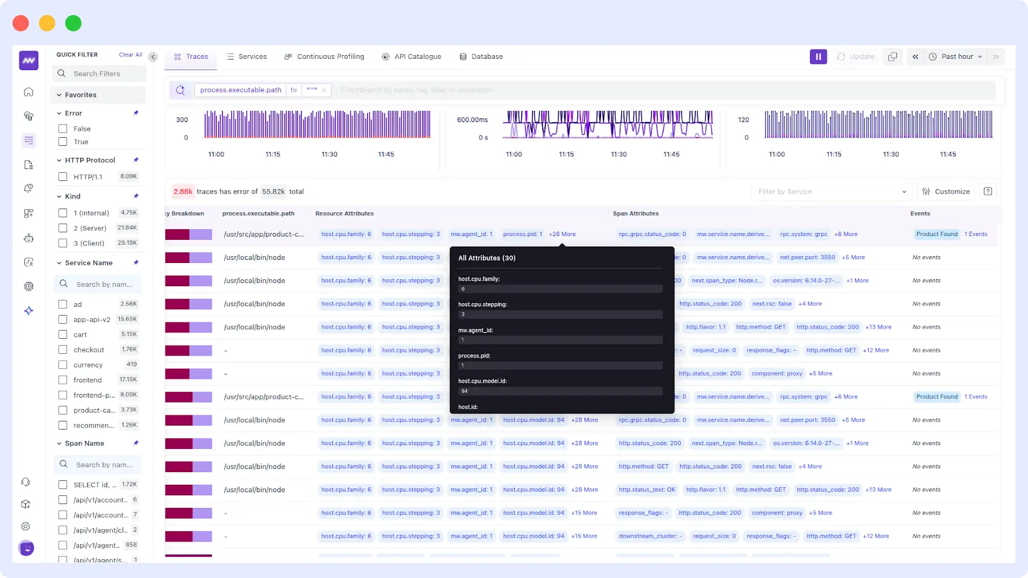This screenshot has width=1028, height=578.
Task: Select the traces (APM) icon in the sidebar
Action: coord(28,140)
